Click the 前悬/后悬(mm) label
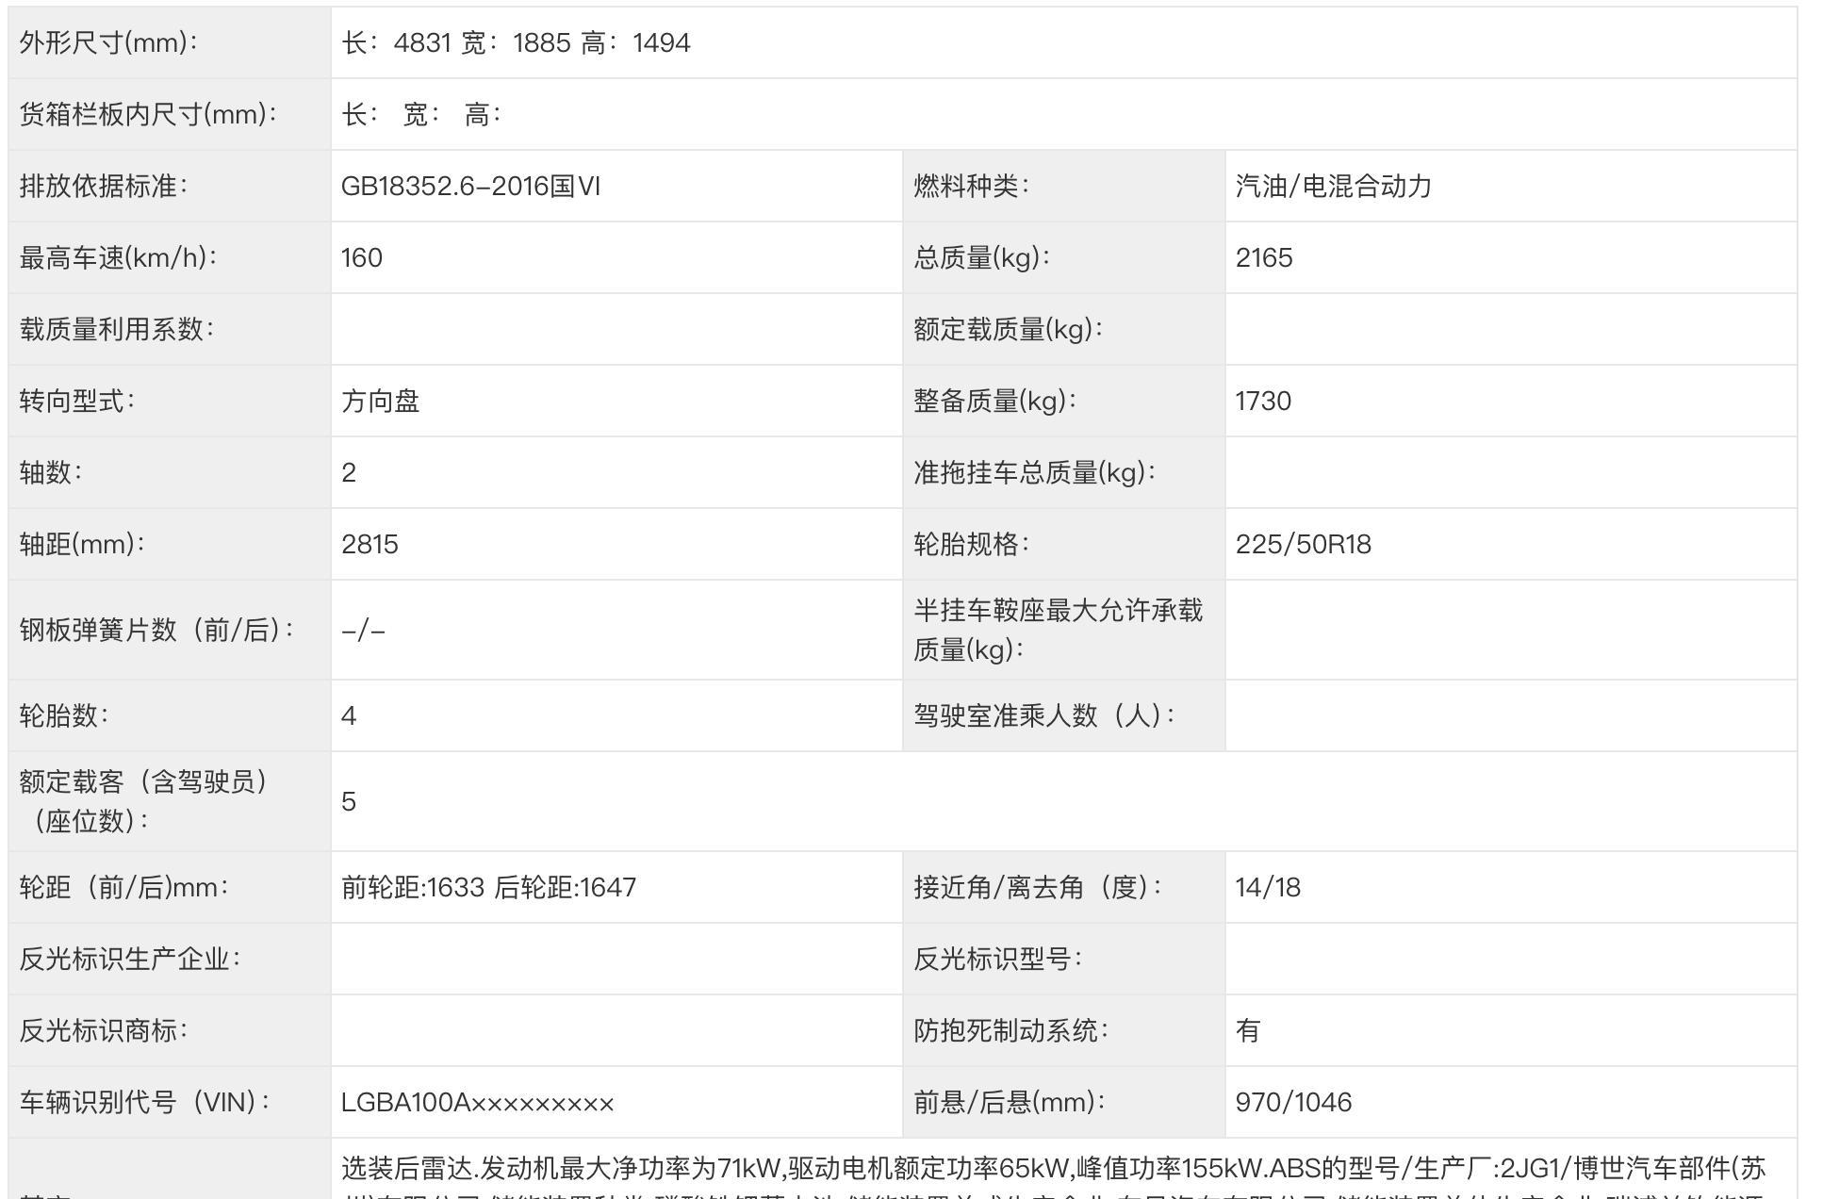This screenshot has height=1199, width=1823. pos(1009,1103)
